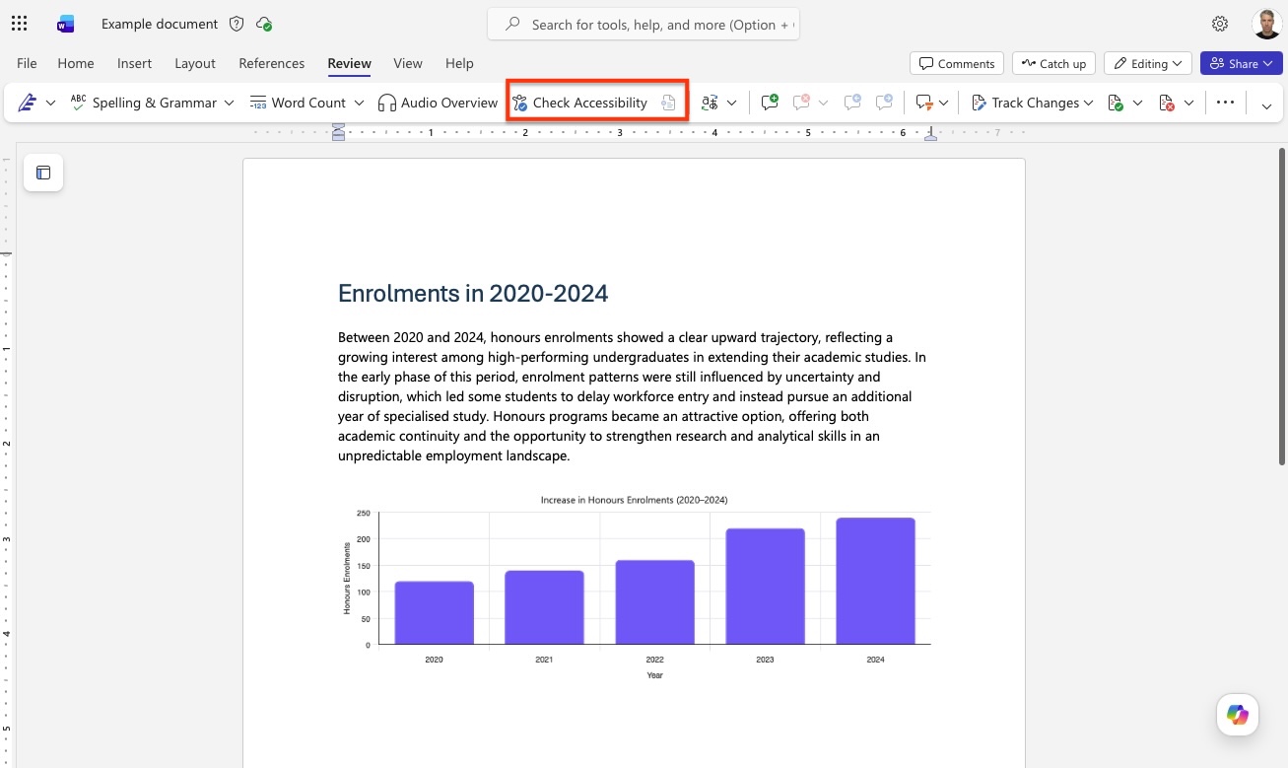Open Word Count tool

[297, 103]
